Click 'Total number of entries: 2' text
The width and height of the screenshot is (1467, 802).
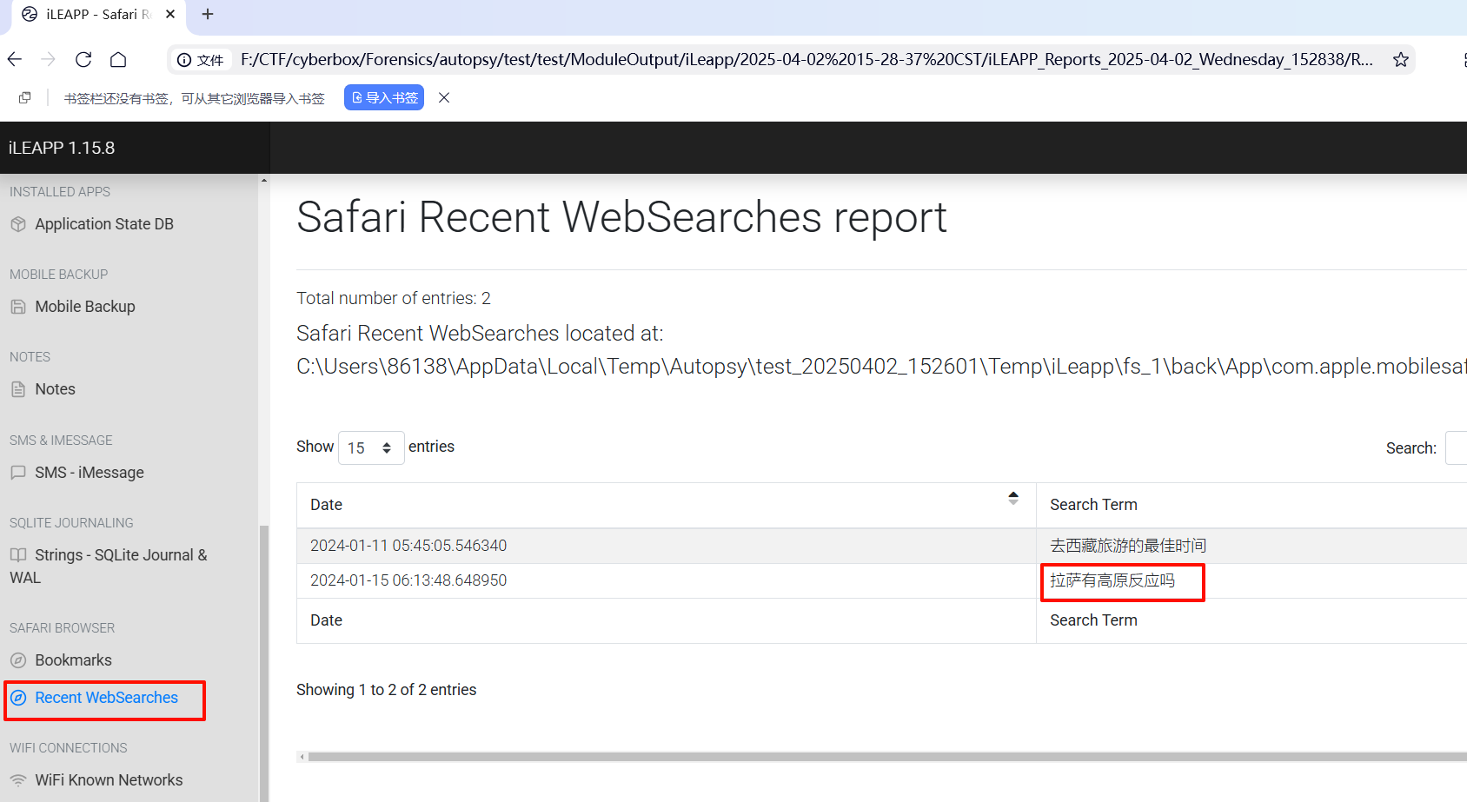[394, 298]
